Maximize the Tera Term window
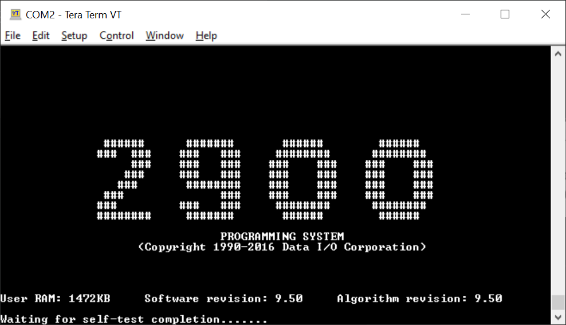The image size is (566, 325). (505, 14)
